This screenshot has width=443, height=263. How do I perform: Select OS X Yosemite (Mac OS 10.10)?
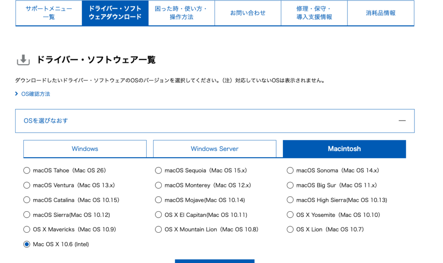pyautogui.click(x=290, y=215)
